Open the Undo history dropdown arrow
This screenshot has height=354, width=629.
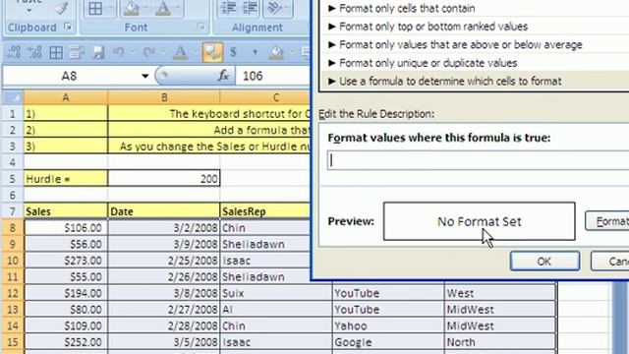point(133,52)
